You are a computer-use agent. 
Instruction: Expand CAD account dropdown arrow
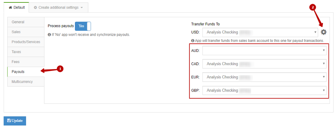324,64
